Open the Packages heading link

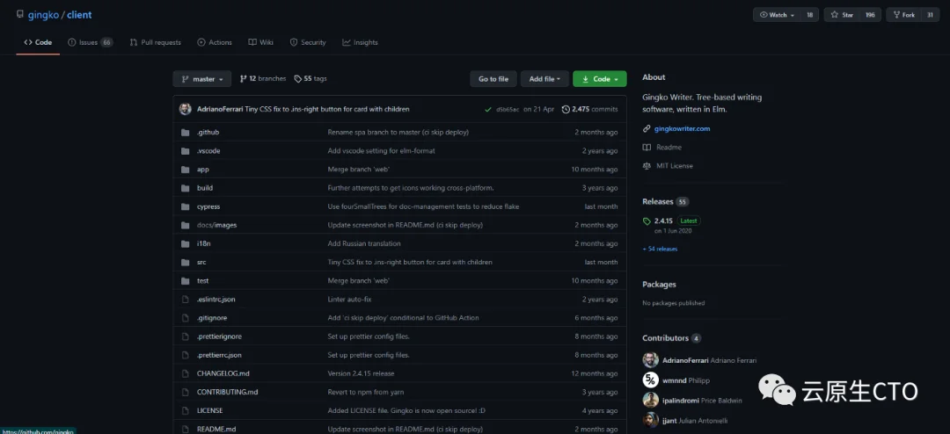[x=659, y=285]
